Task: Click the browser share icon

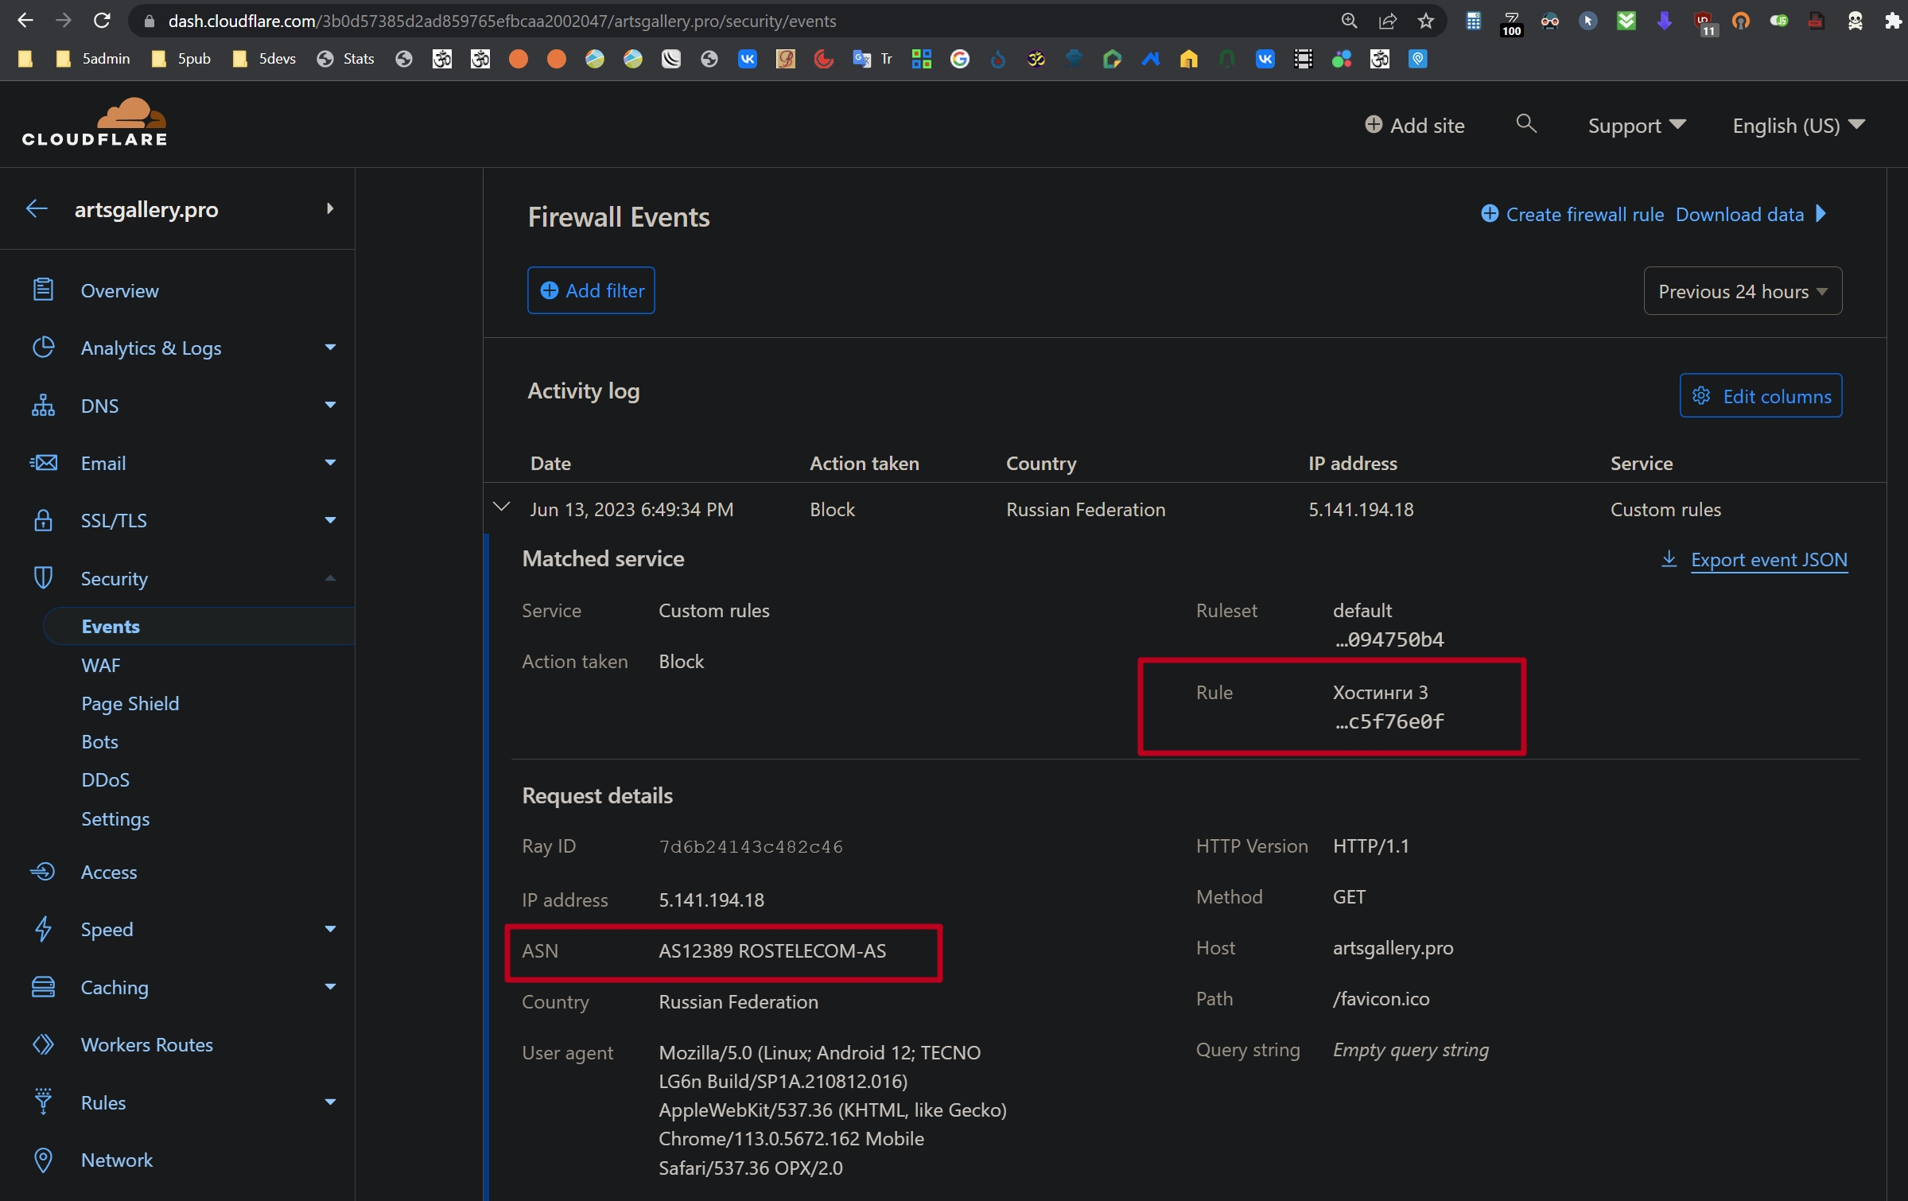Action: pos(1388,21)
